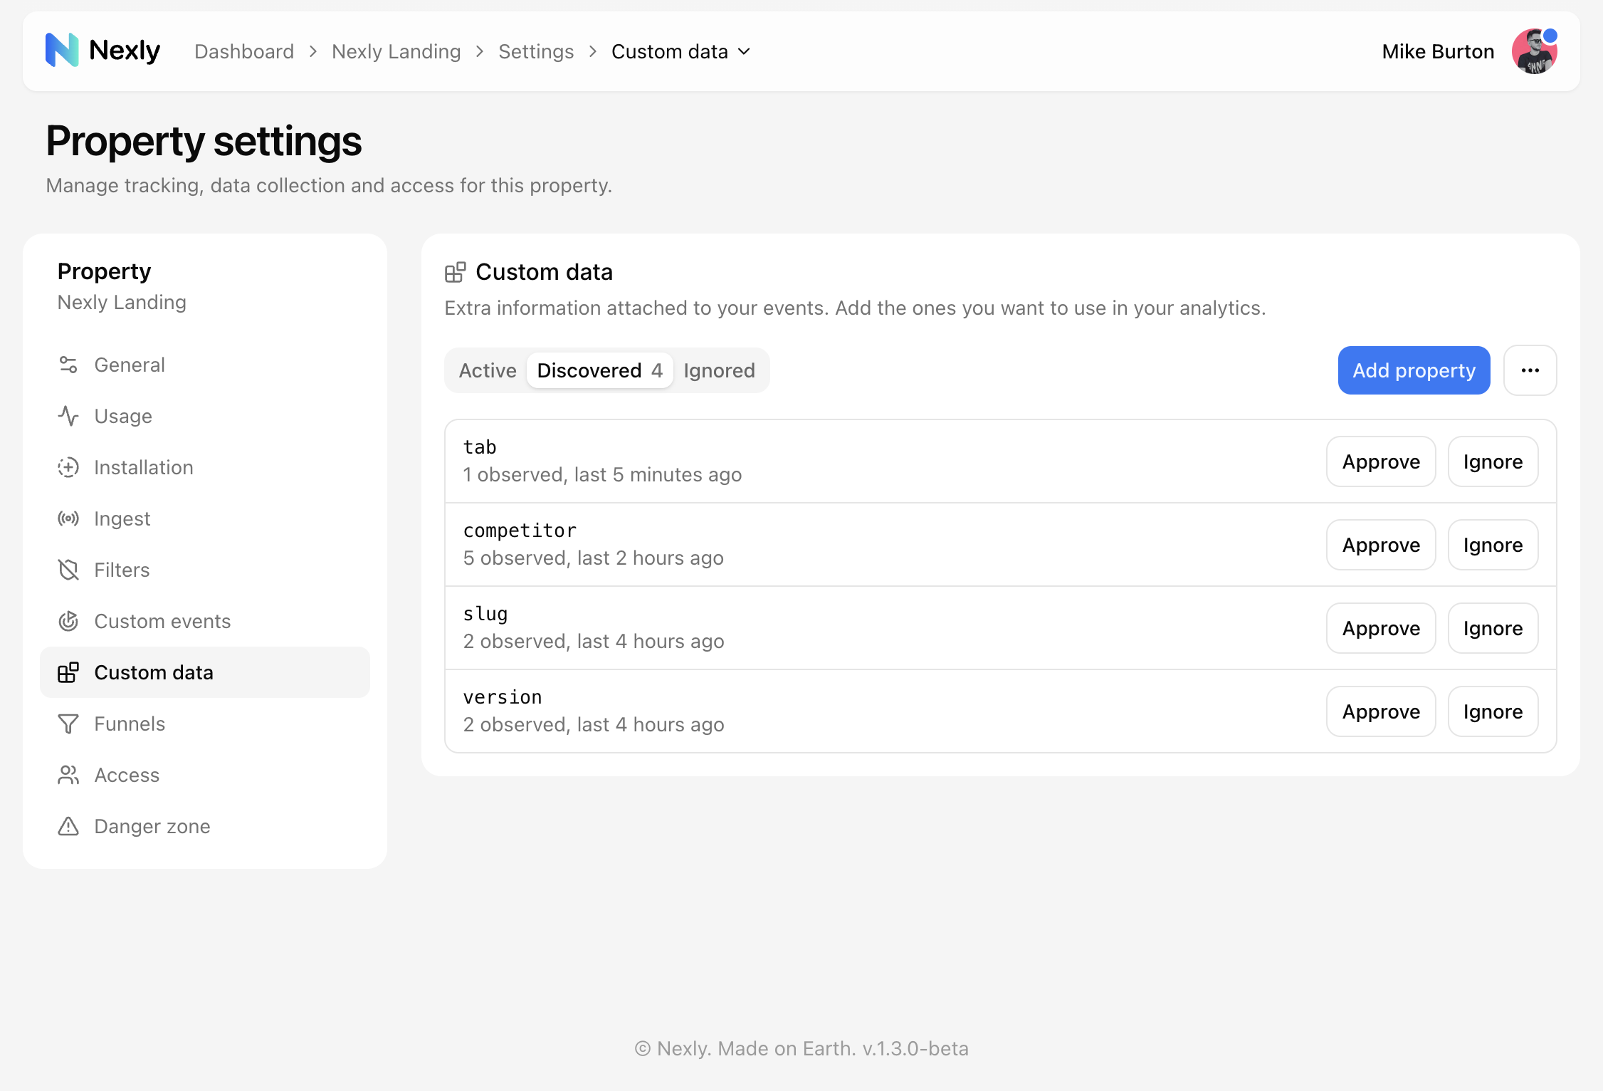The image size is (1603, 1091).
Task: Open the three-dots more options menu
Action: click(1530, 370)
